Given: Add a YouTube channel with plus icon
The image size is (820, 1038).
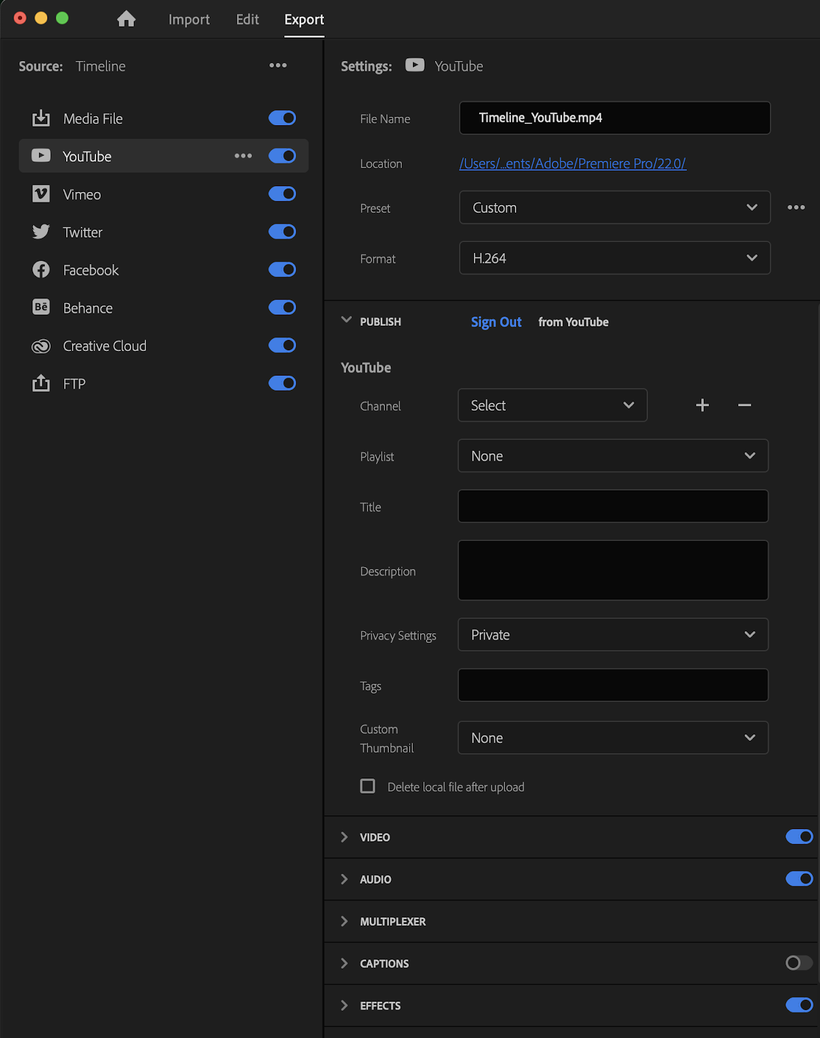Looking at the screenshot, I should pos(702,405).
